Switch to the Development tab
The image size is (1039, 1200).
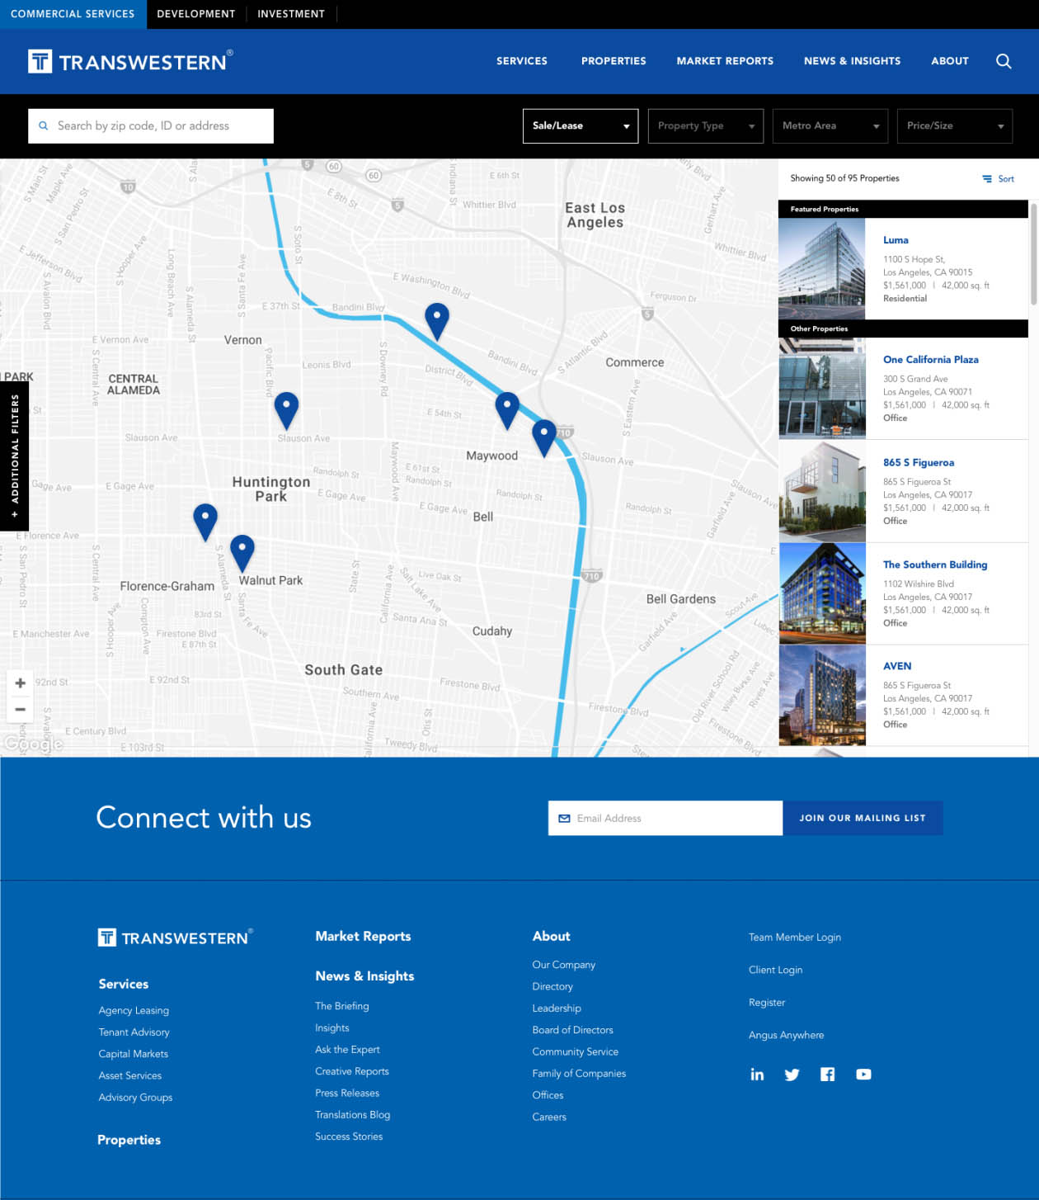coord(196,14)
